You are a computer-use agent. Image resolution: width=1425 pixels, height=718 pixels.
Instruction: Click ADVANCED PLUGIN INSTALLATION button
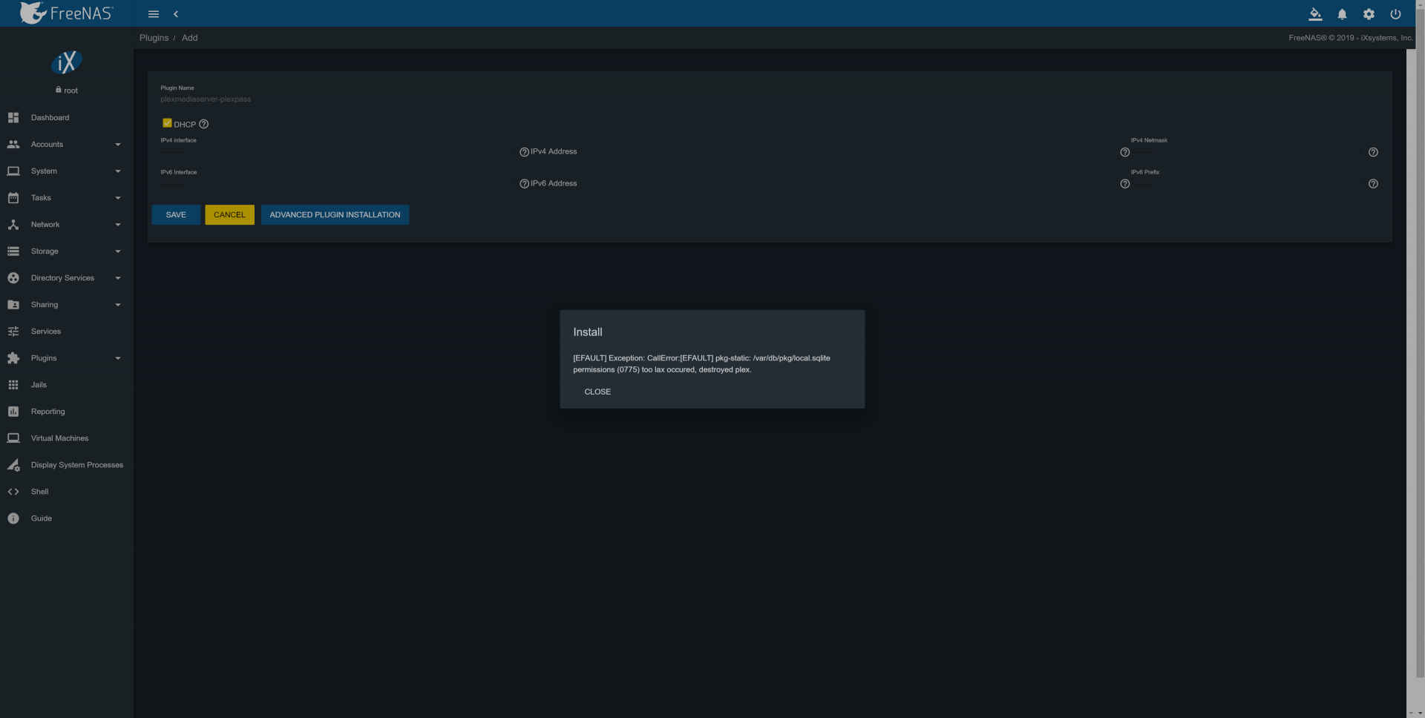click(335, 215)
